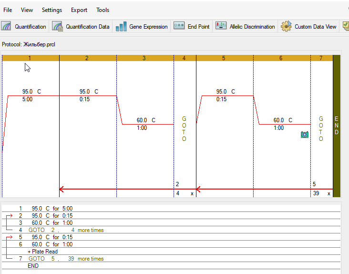The width and height of the screenshot is (349, 274).
Task: Select the GOTO 5, 39 more times row
Action: (x=66, y=259)
